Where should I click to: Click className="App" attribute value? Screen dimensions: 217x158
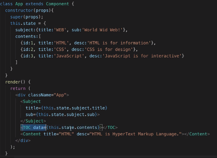coord(60,95)
